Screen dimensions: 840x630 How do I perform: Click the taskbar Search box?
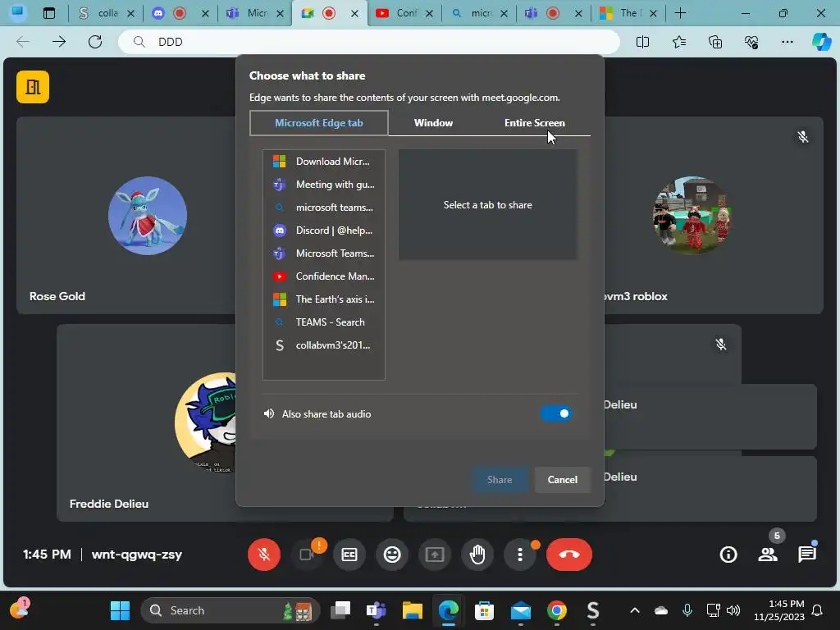pos(231,610)
